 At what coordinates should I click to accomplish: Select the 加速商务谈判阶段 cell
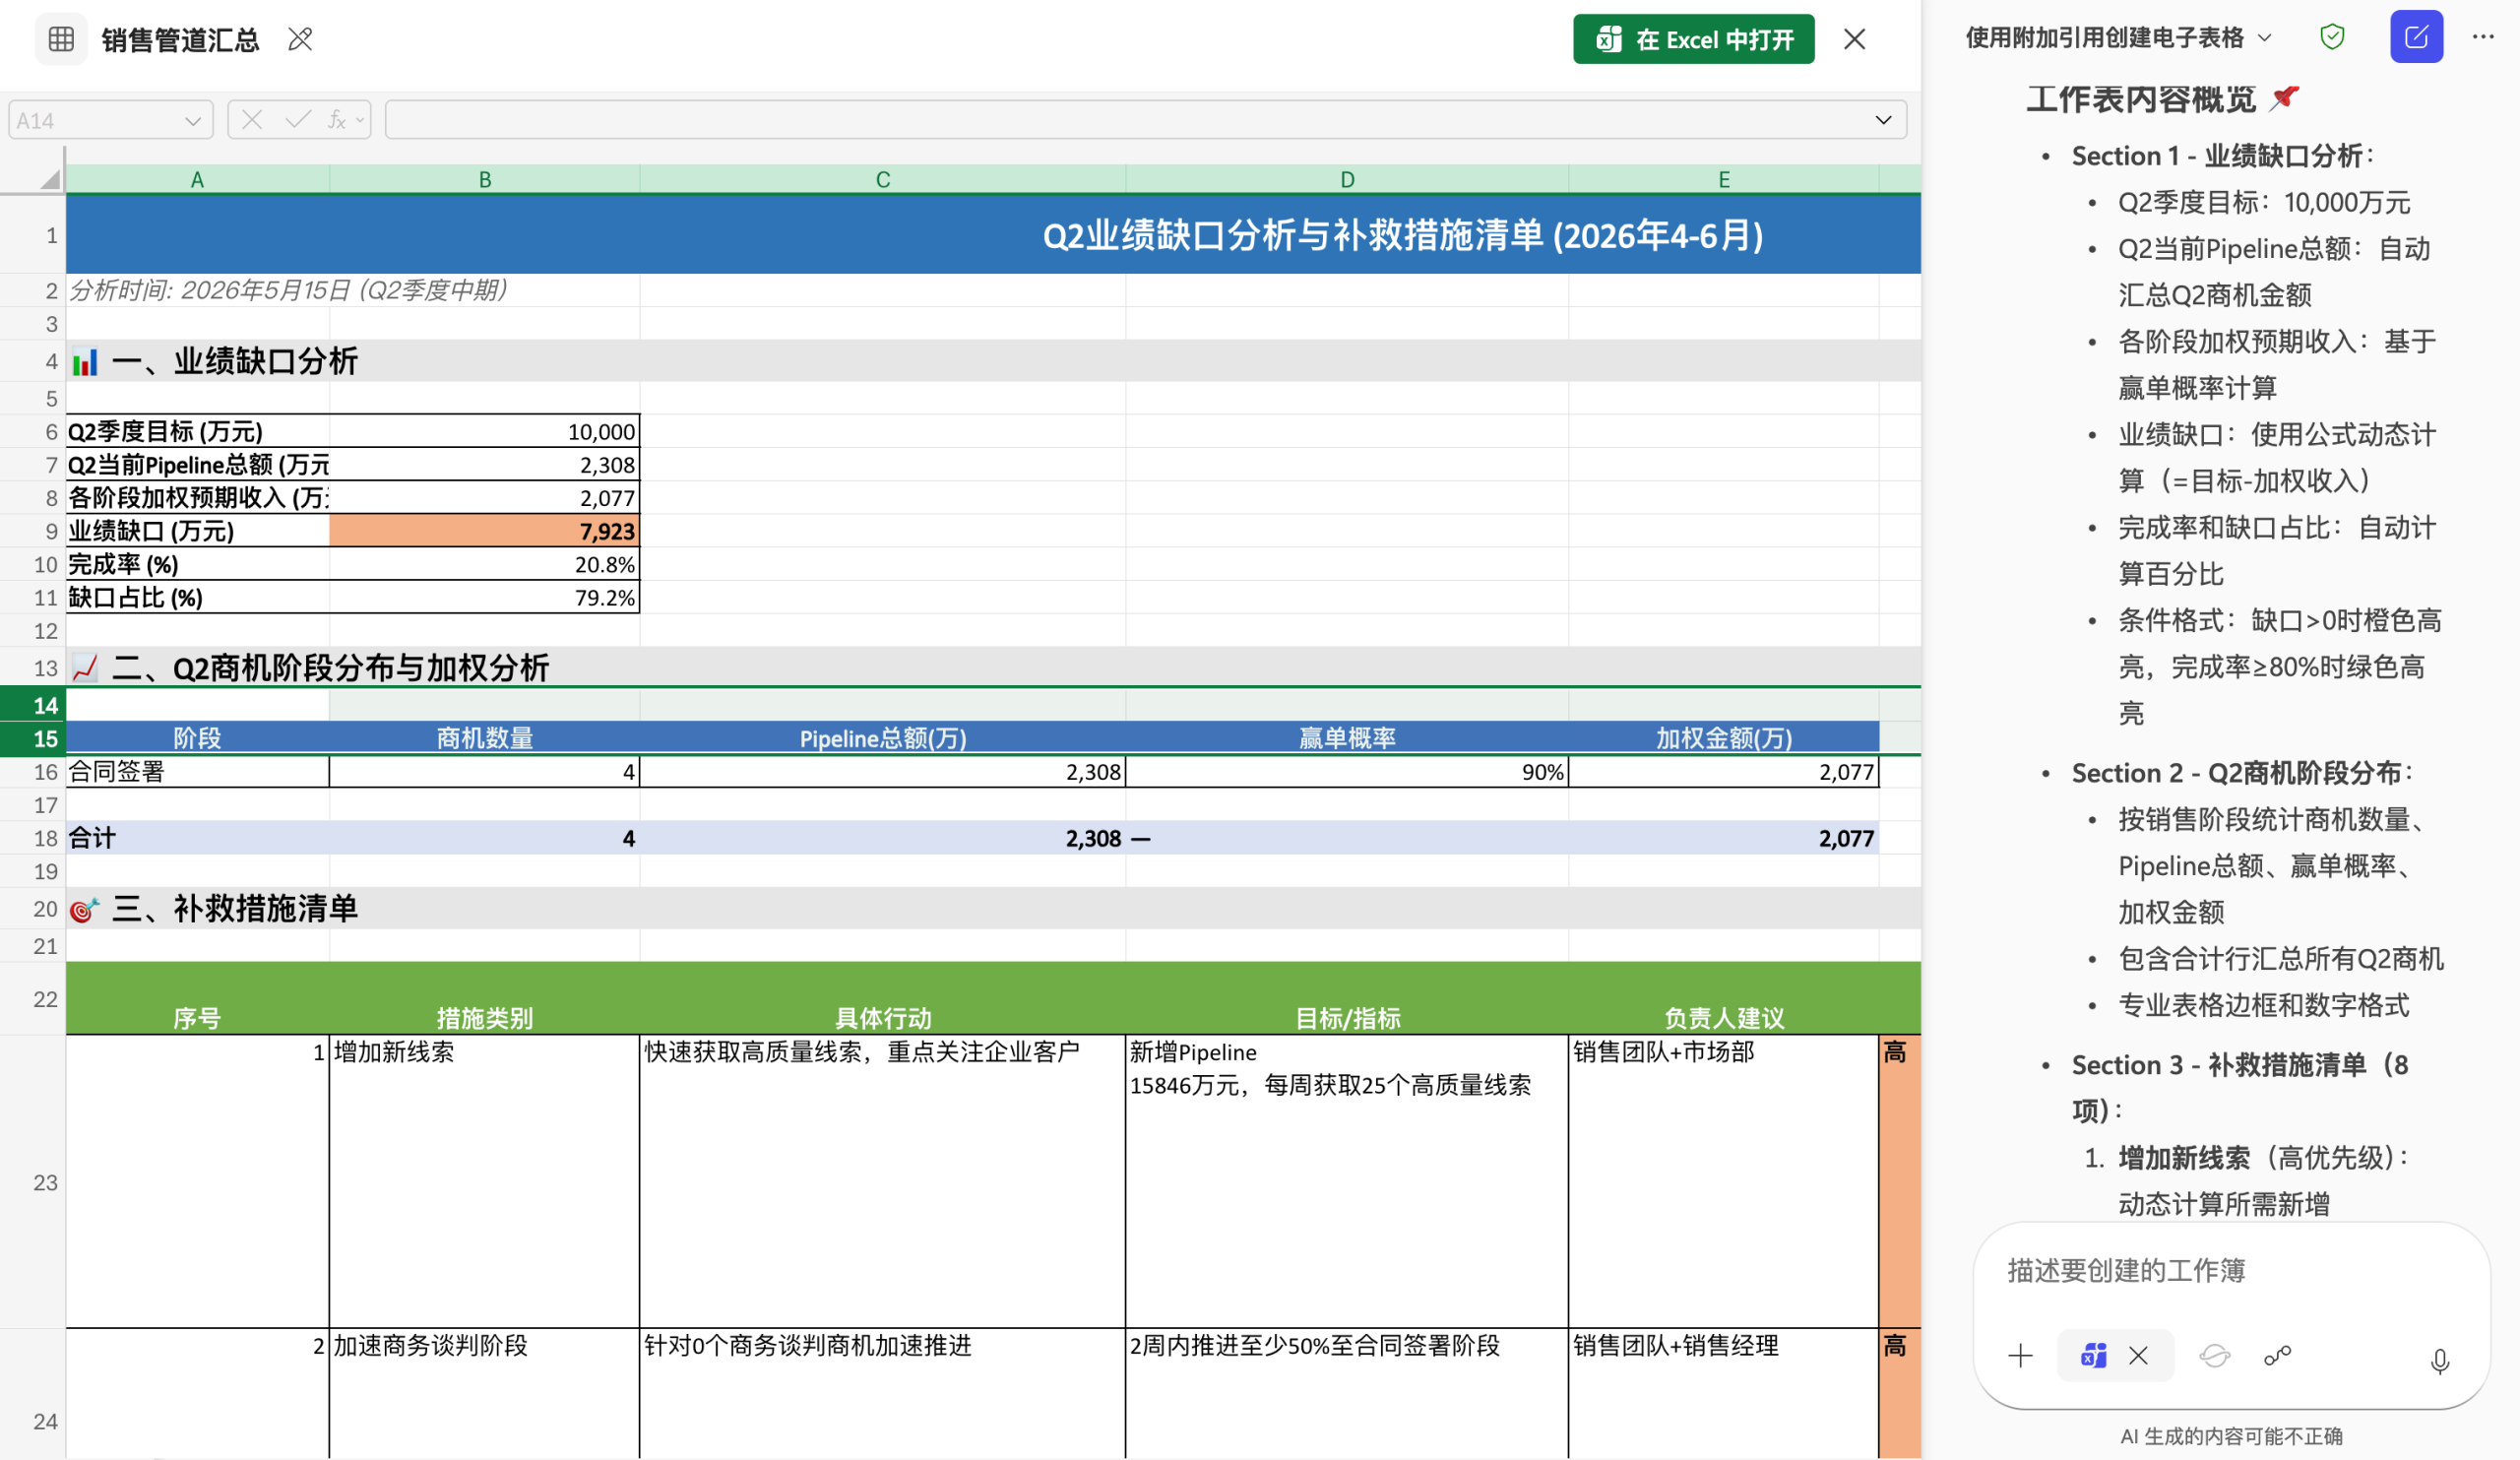tap(484, 1394)
